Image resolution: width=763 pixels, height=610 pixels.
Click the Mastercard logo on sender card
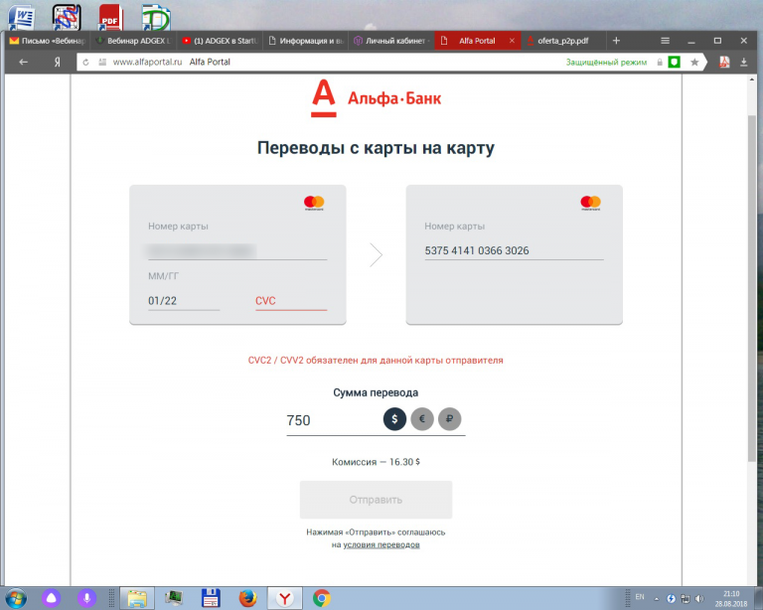tap(314, 203)
